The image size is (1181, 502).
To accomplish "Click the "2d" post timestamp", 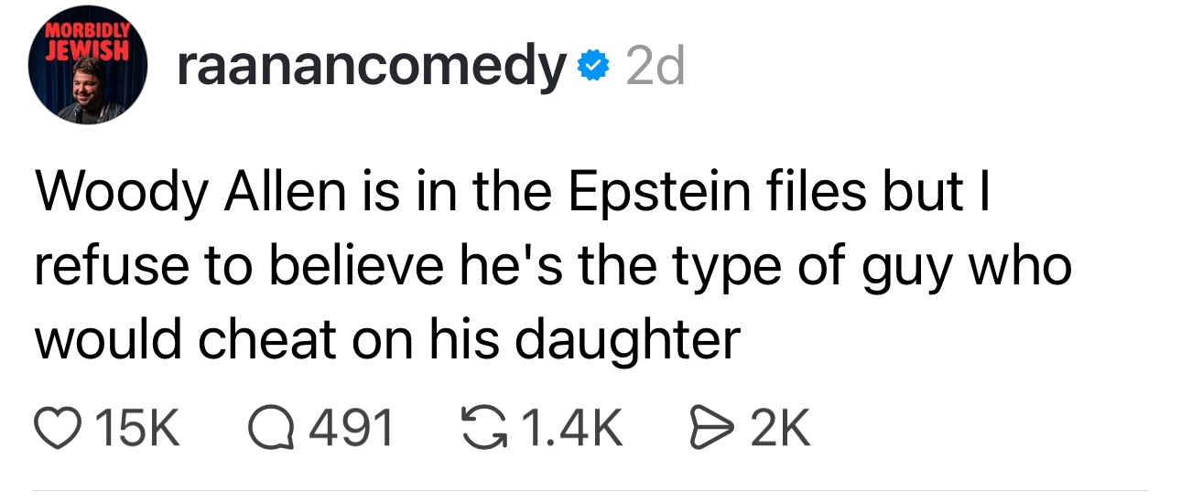I will 655,67.
